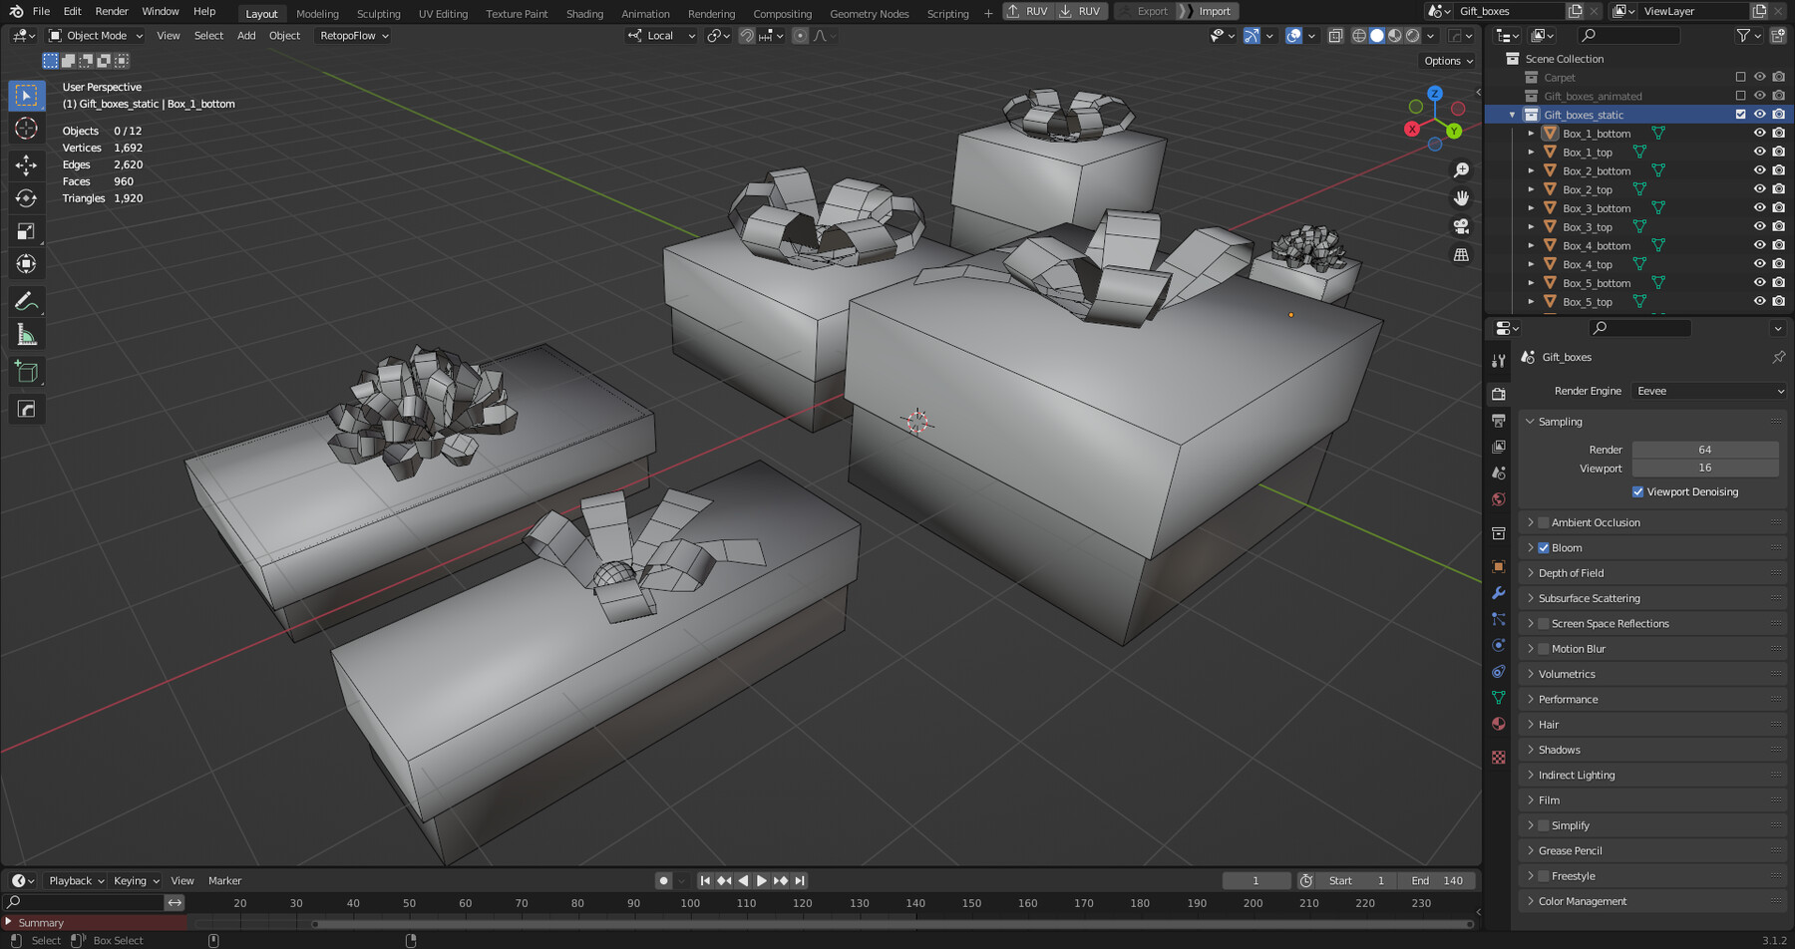Screen dimensions: 1795x949
Task: Expand the Ambient Occlusion section
Action: [1533, 521]
